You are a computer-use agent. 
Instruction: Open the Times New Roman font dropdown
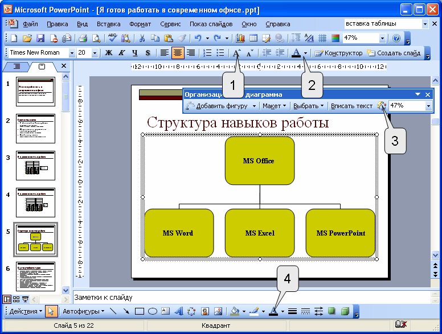pos(72,53)
